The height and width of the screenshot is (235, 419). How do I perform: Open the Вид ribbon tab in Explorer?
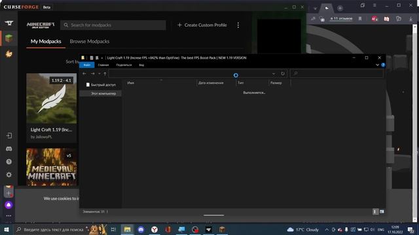(x=141, y=65)
